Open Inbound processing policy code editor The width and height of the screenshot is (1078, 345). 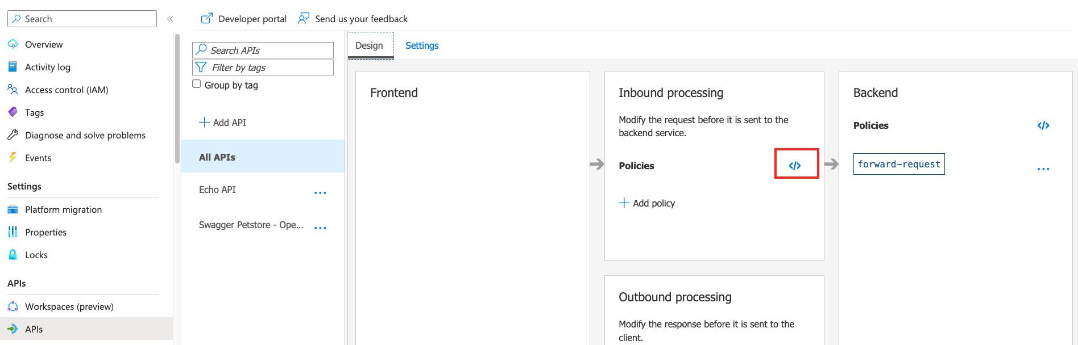click(x=795, y=165)
